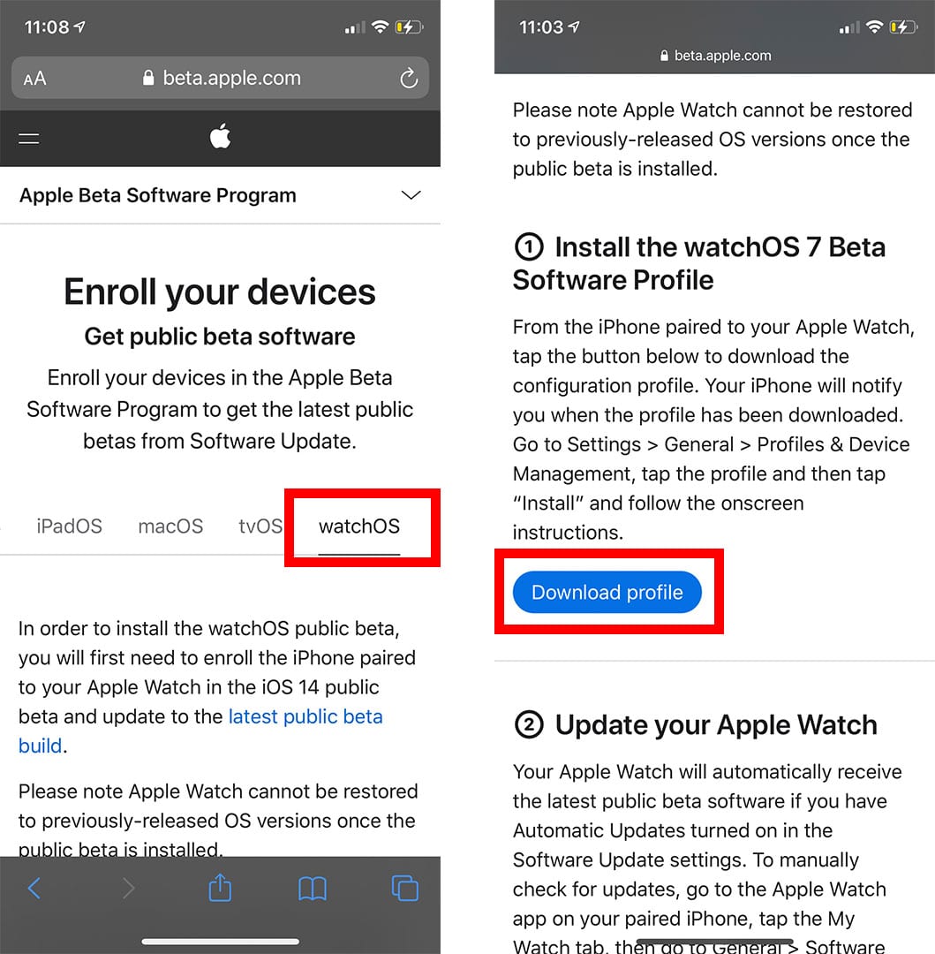Open the hamburger menu icon

(x=28, y=139)
